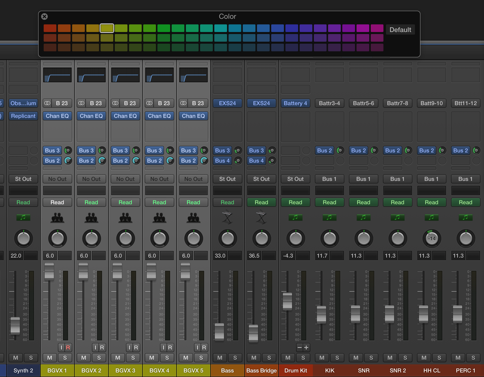The width and height of the screenshot is (484, 377).
Task: Mute the Bass channel
Action: click(x=219, y=358)
